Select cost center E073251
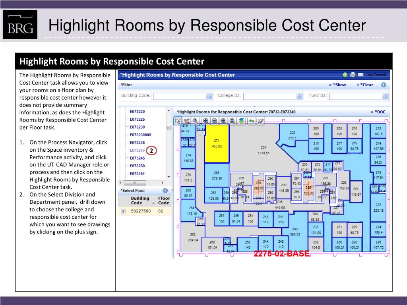 pyautogui.click(x=137, y=174)
